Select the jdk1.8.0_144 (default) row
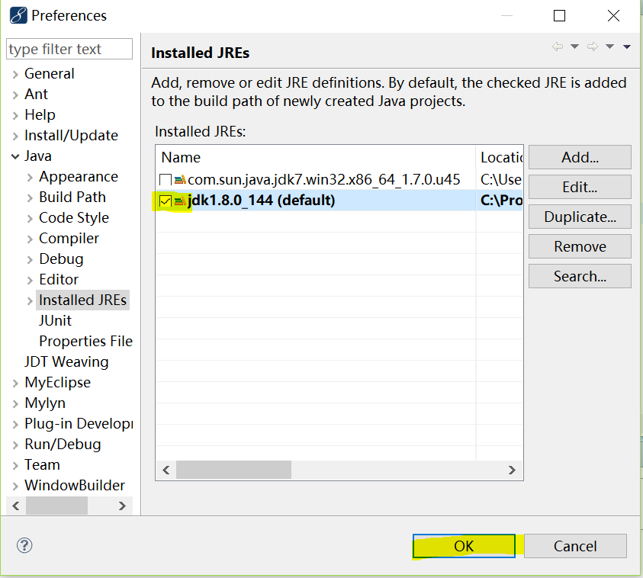 (339, 201)
